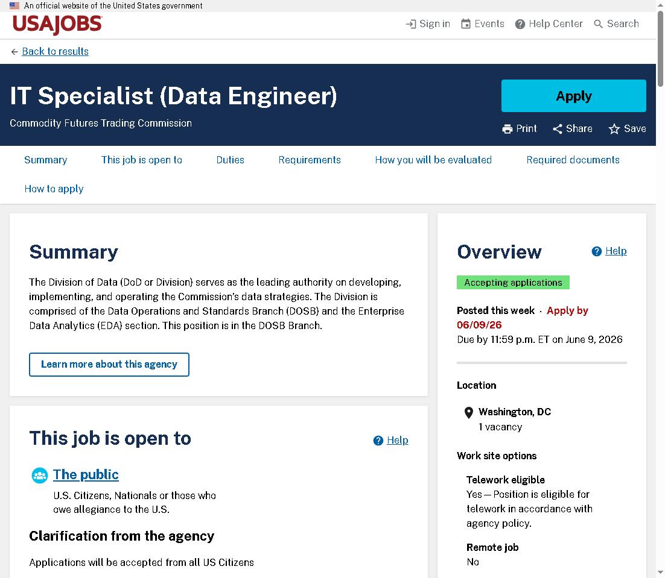Click the share icon
The image size is (665, 578).
[x=557, y=129]
